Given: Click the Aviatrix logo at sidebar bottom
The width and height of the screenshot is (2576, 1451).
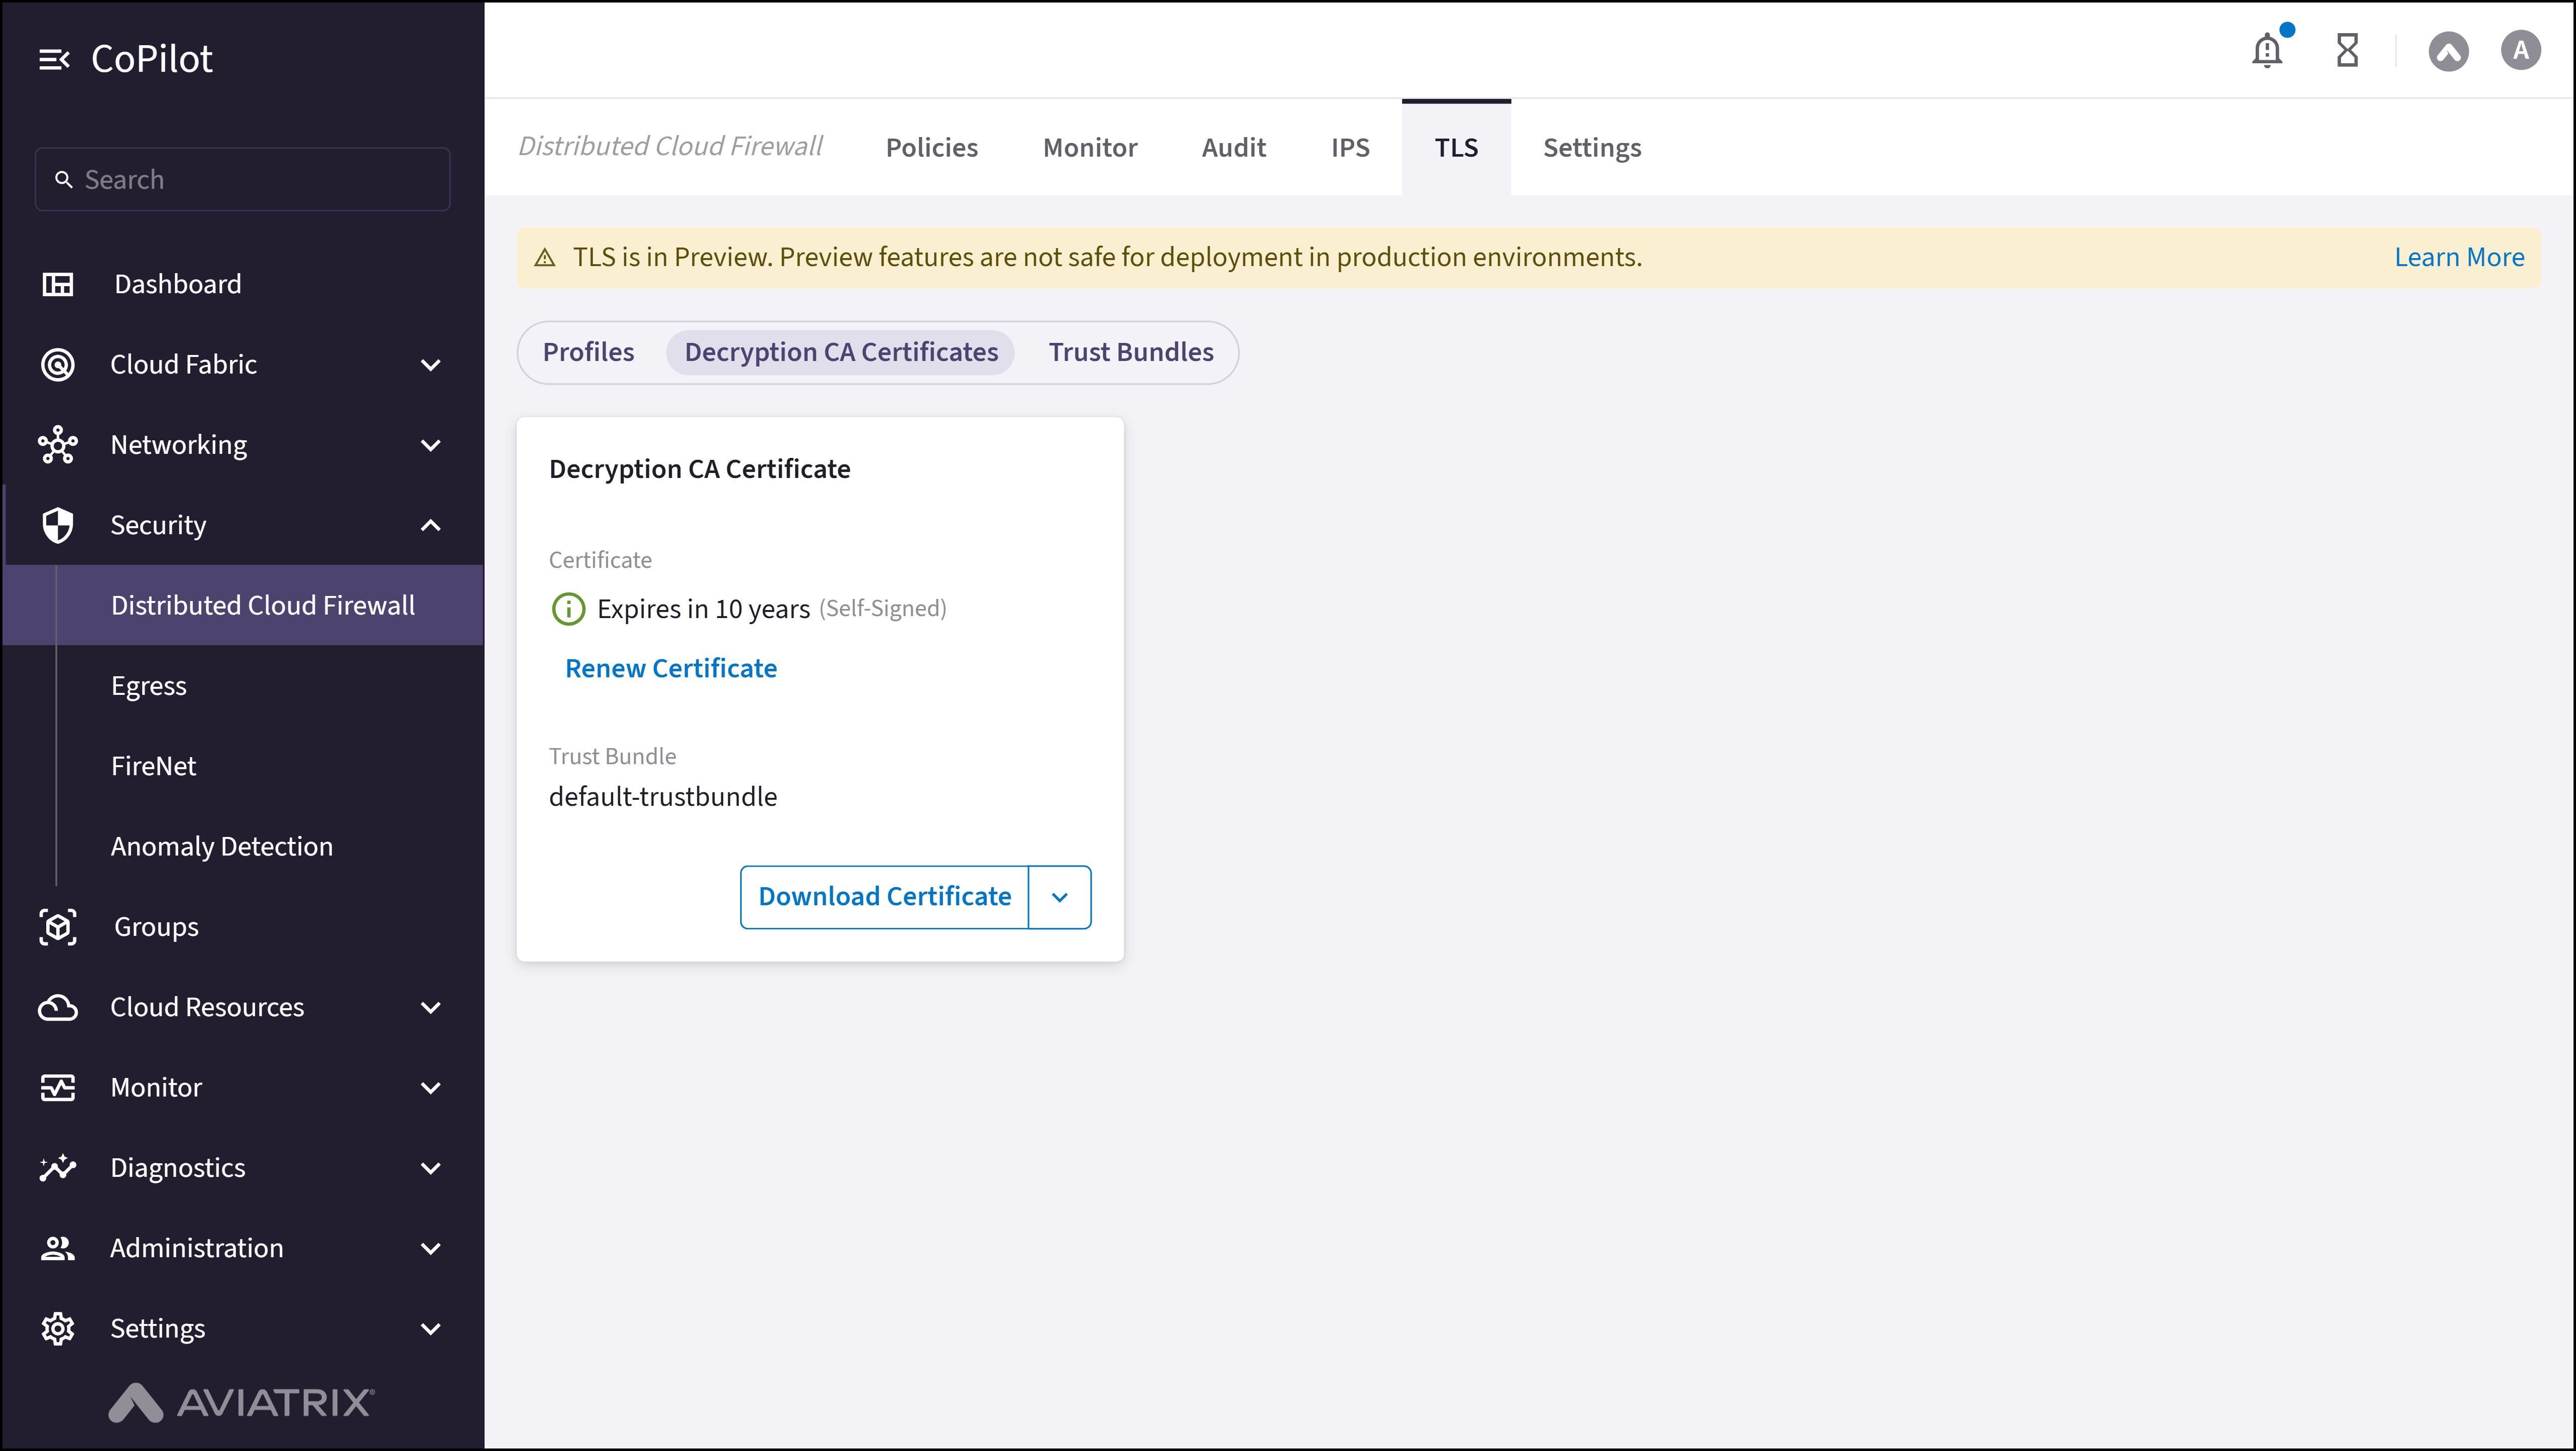Looking at the screenshot, I should pyautogui.click(x=241, y=1402).
